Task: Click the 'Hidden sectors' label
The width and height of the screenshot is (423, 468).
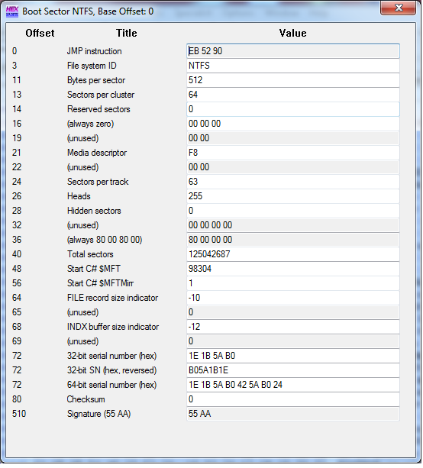Action: 94,211
